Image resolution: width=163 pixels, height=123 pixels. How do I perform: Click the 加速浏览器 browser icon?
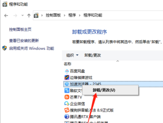pos(67,84)
